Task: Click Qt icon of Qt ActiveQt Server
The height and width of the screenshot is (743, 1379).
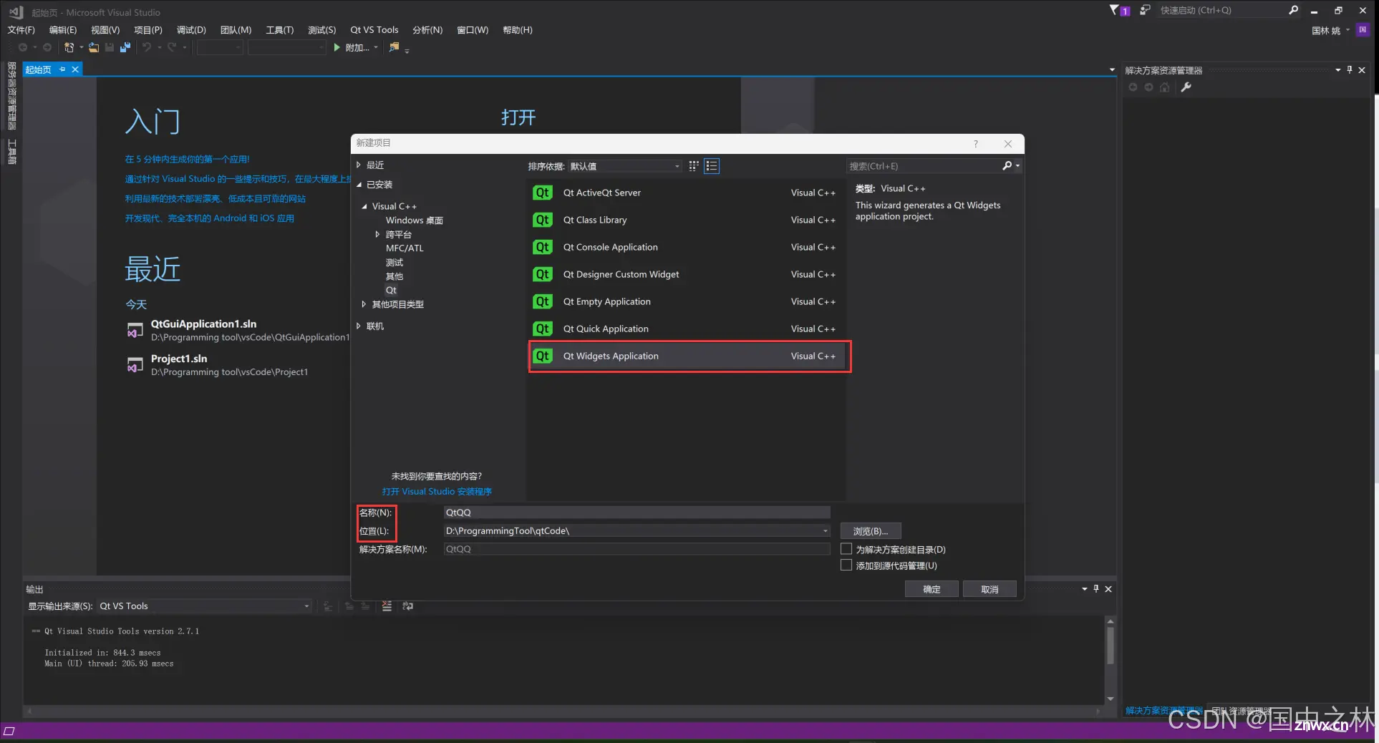Action: pyautogui.click(x=543, y=193)
